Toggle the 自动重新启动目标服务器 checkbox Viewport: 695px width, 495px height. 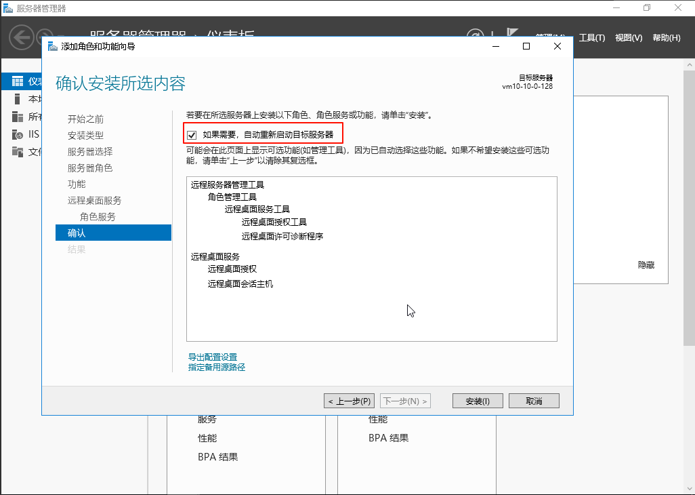coord(192,135)
